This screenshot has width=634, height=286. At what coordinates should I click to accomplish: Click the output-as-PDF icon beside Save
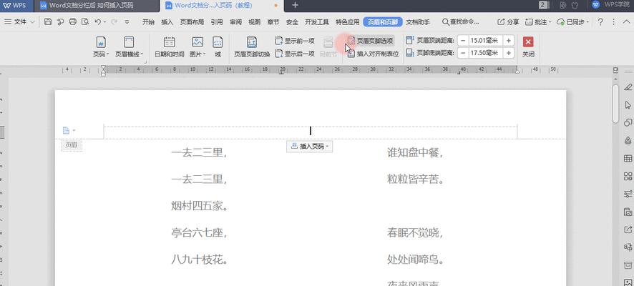(x=60, y=22)
